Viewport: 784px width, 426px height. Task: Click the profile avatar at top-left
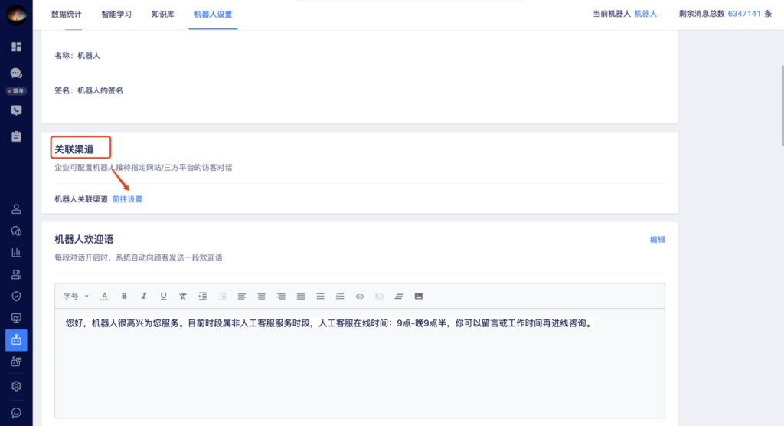click(x=16, y=15)
